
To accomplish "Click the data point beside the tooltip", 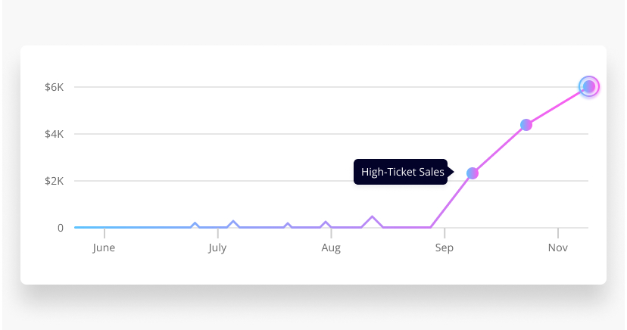I will click(x=473, y=173).
